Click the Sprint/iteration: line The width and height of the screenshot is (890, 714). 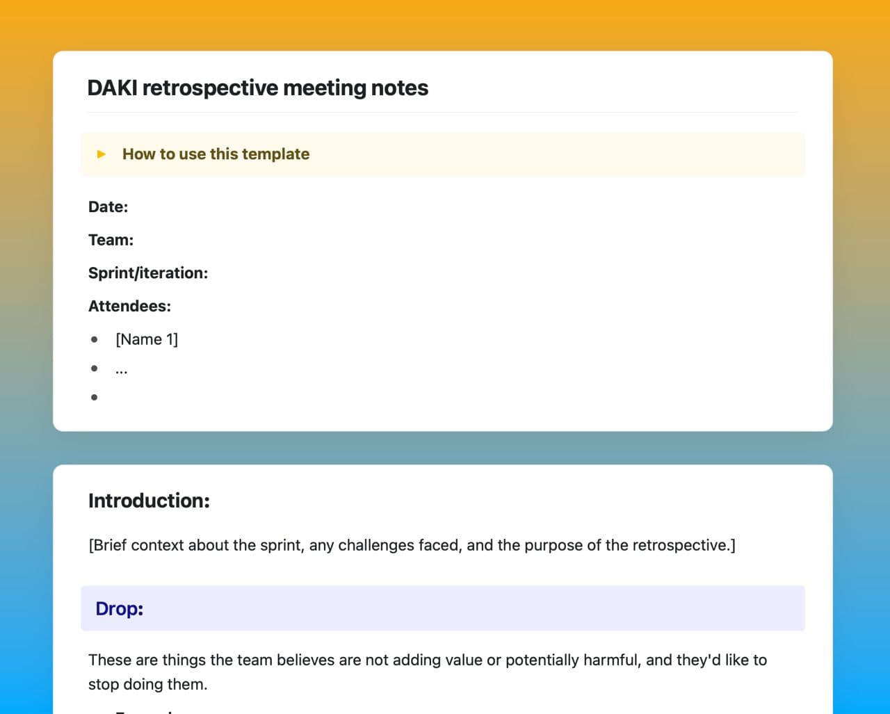[148, 273]
